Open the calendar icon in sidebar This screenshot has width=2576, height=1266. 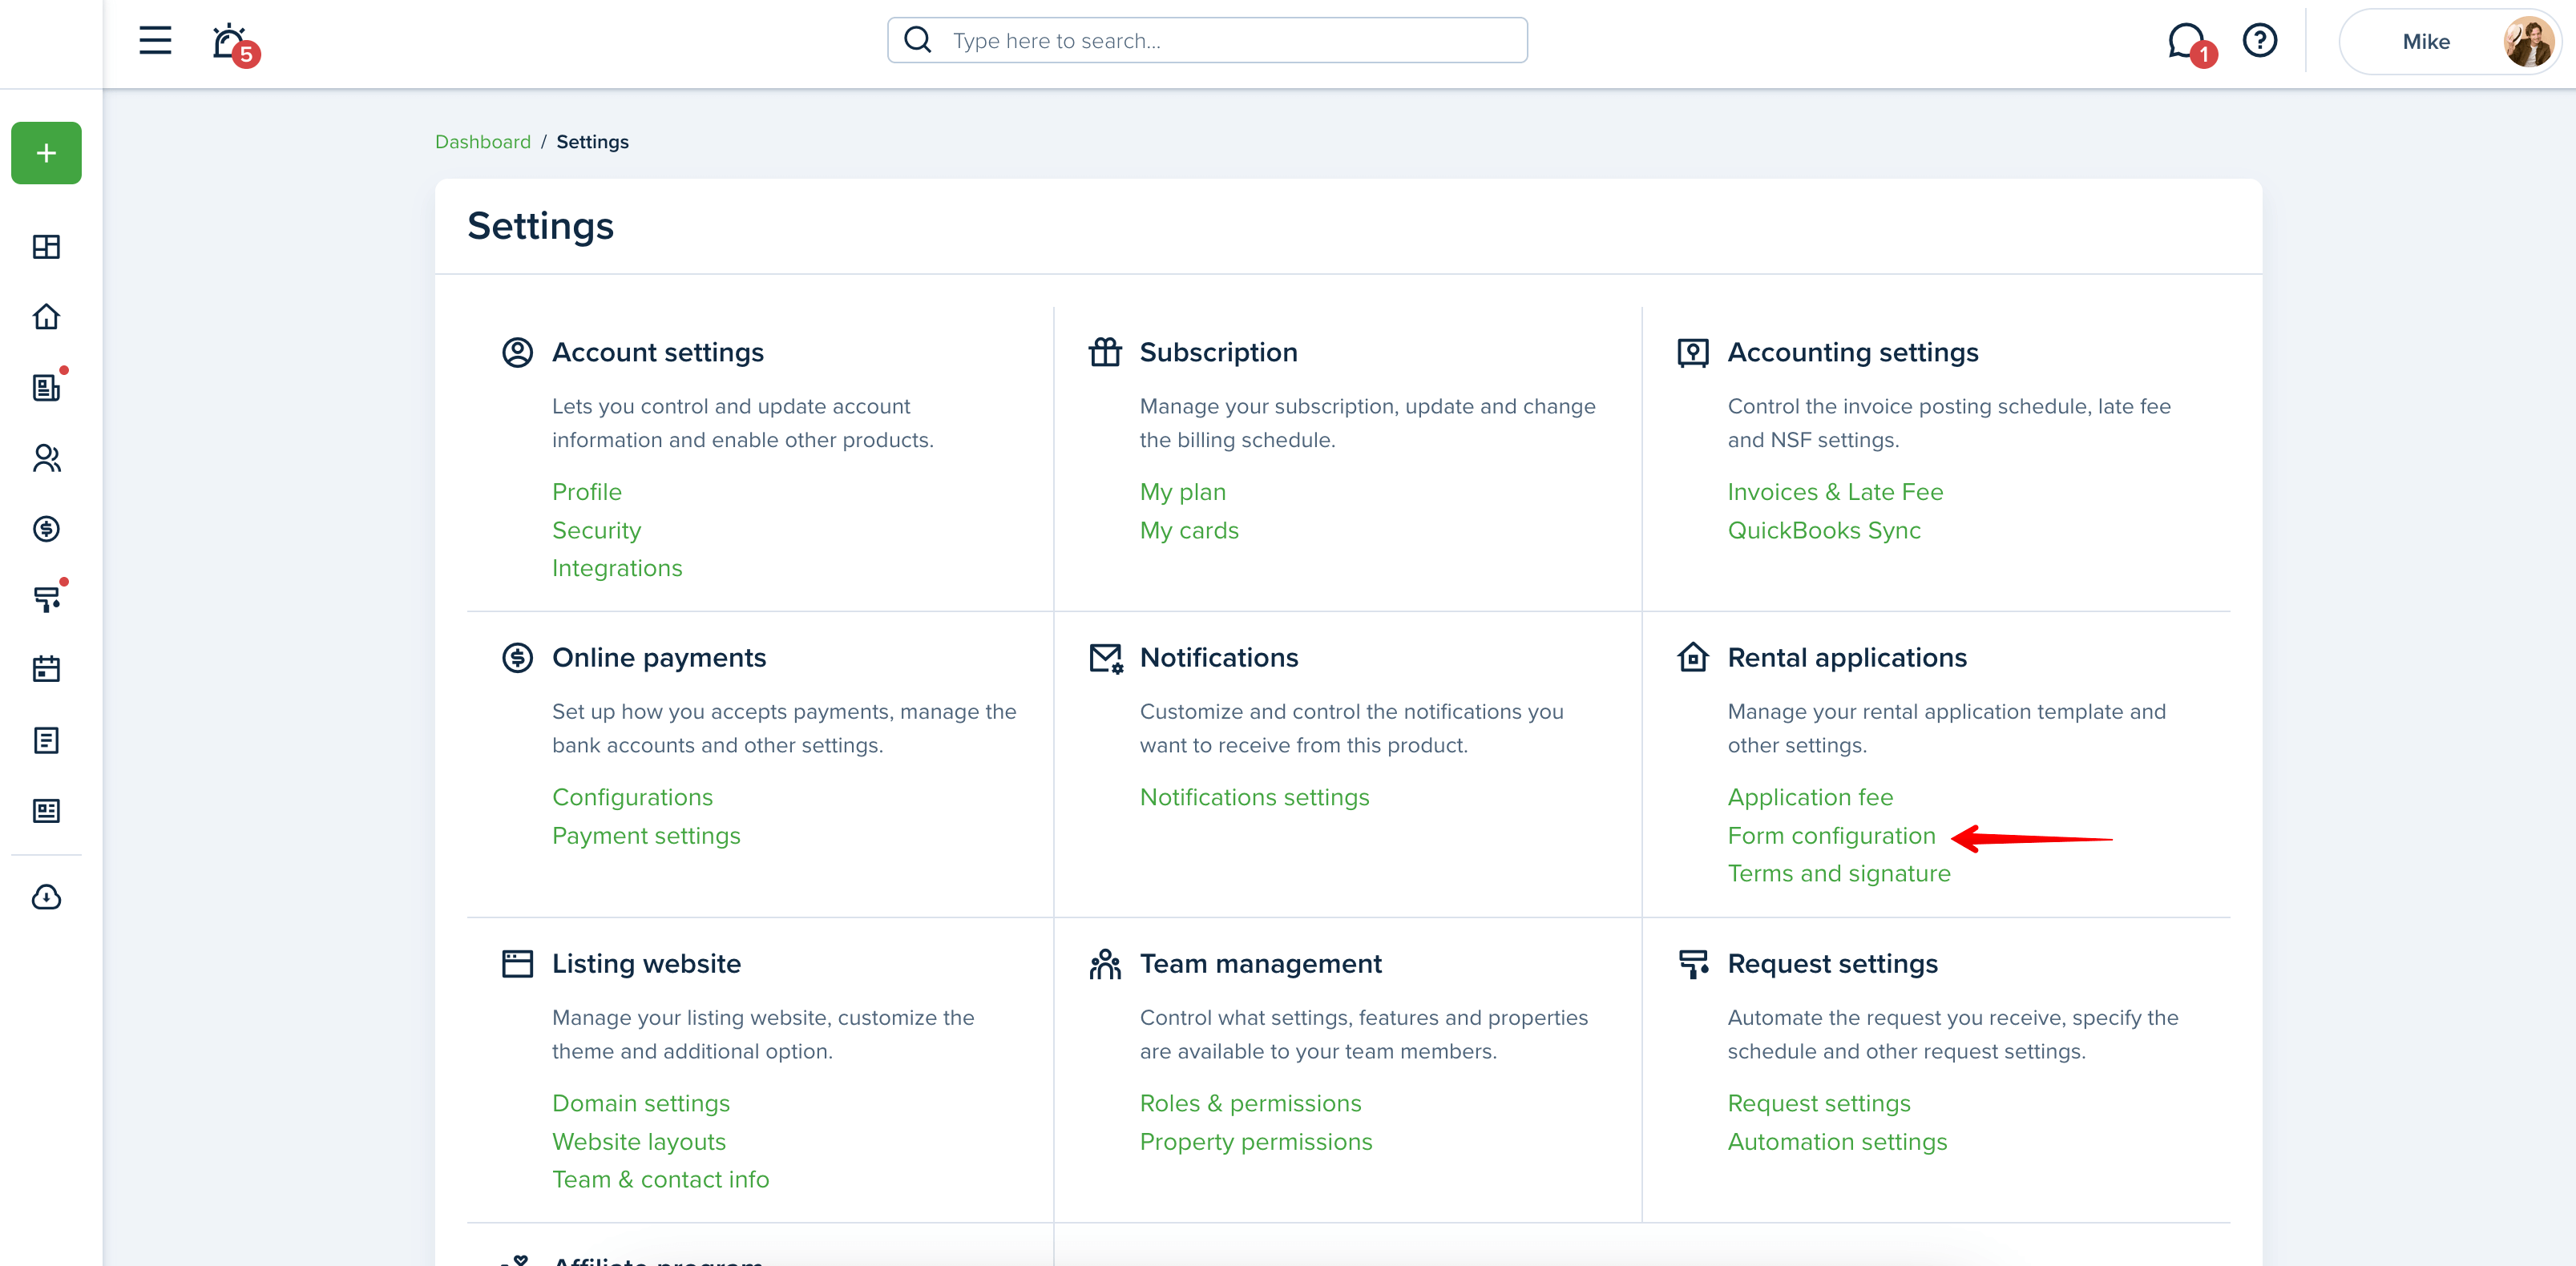[x=46, y=669]
